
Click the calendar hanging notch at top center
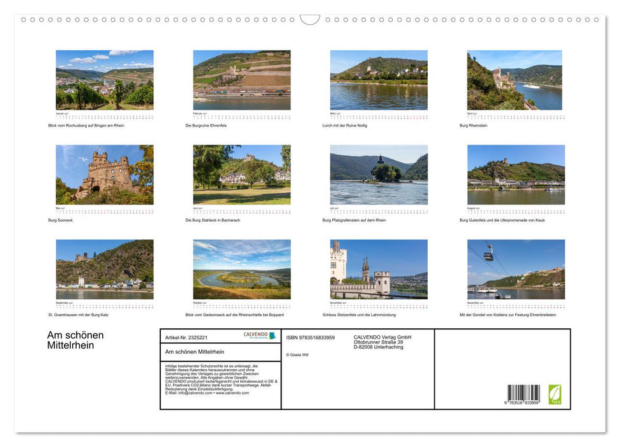[x=310, y=19]
